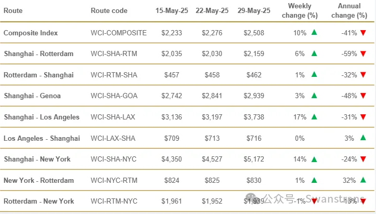Screen dimensions: 376x214
Task: Click green up arrow for New York - Rotterdam annual change
Action: click(363, 180)
